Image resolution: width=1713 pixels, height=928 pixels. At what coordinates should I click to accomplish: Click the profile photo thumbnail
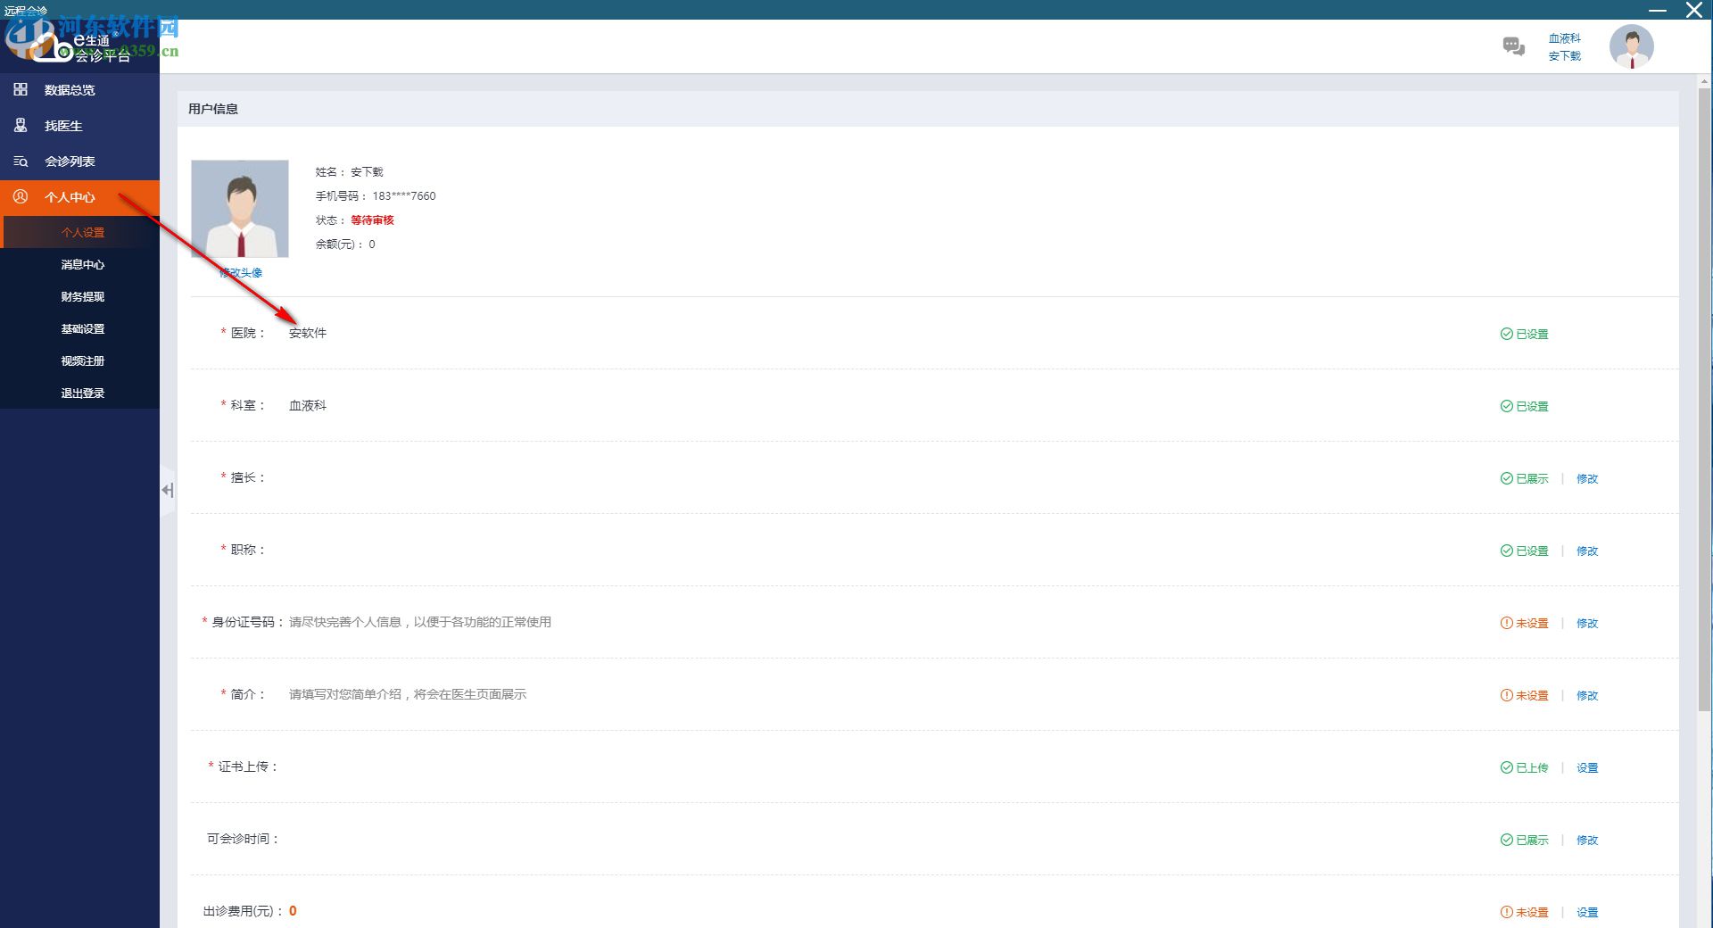pos(240,209)
